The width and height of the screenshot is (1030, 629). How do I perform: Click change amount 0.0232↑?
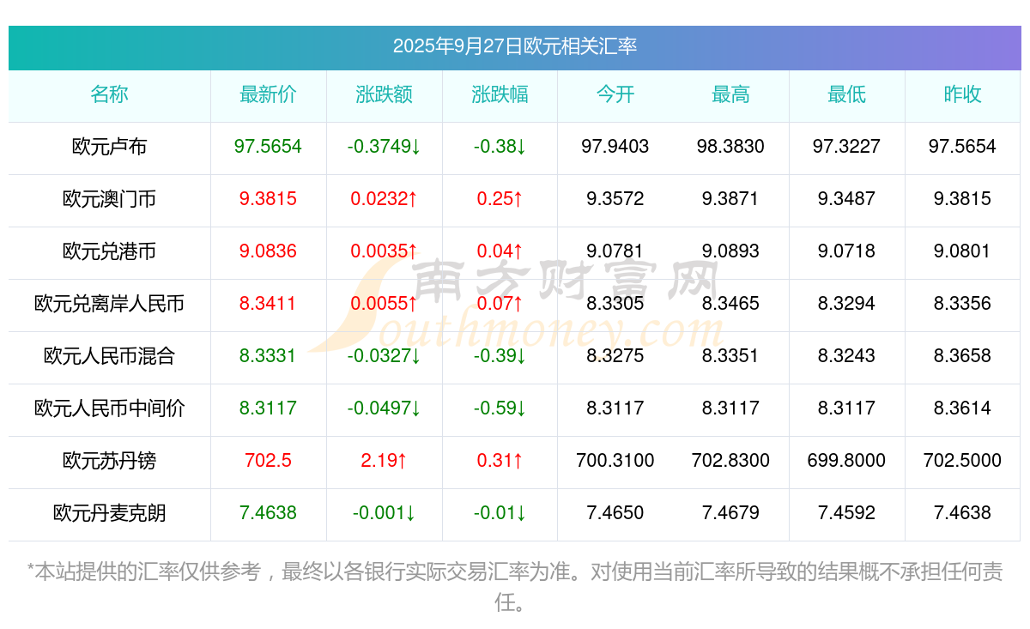tap(384, 199)
